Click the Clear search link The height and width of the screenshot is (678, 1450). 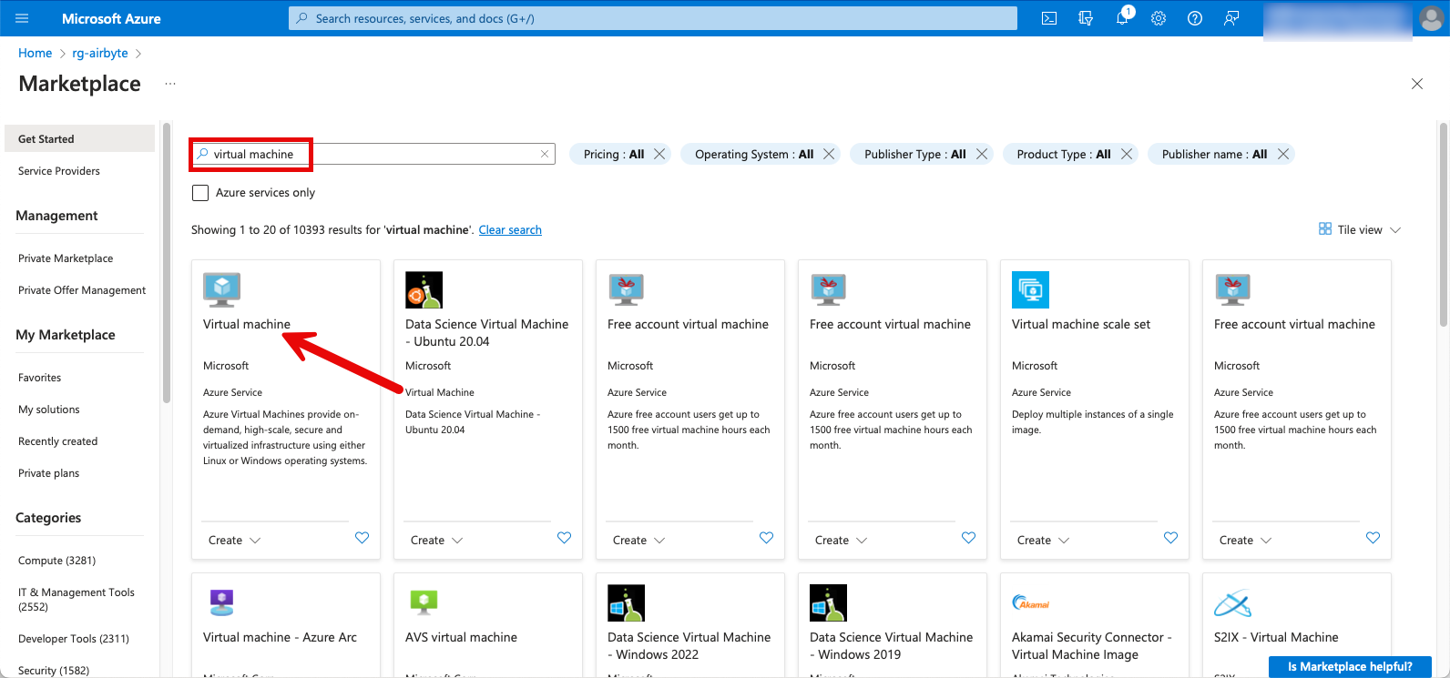pyautogui.click(x=510, y=230)
